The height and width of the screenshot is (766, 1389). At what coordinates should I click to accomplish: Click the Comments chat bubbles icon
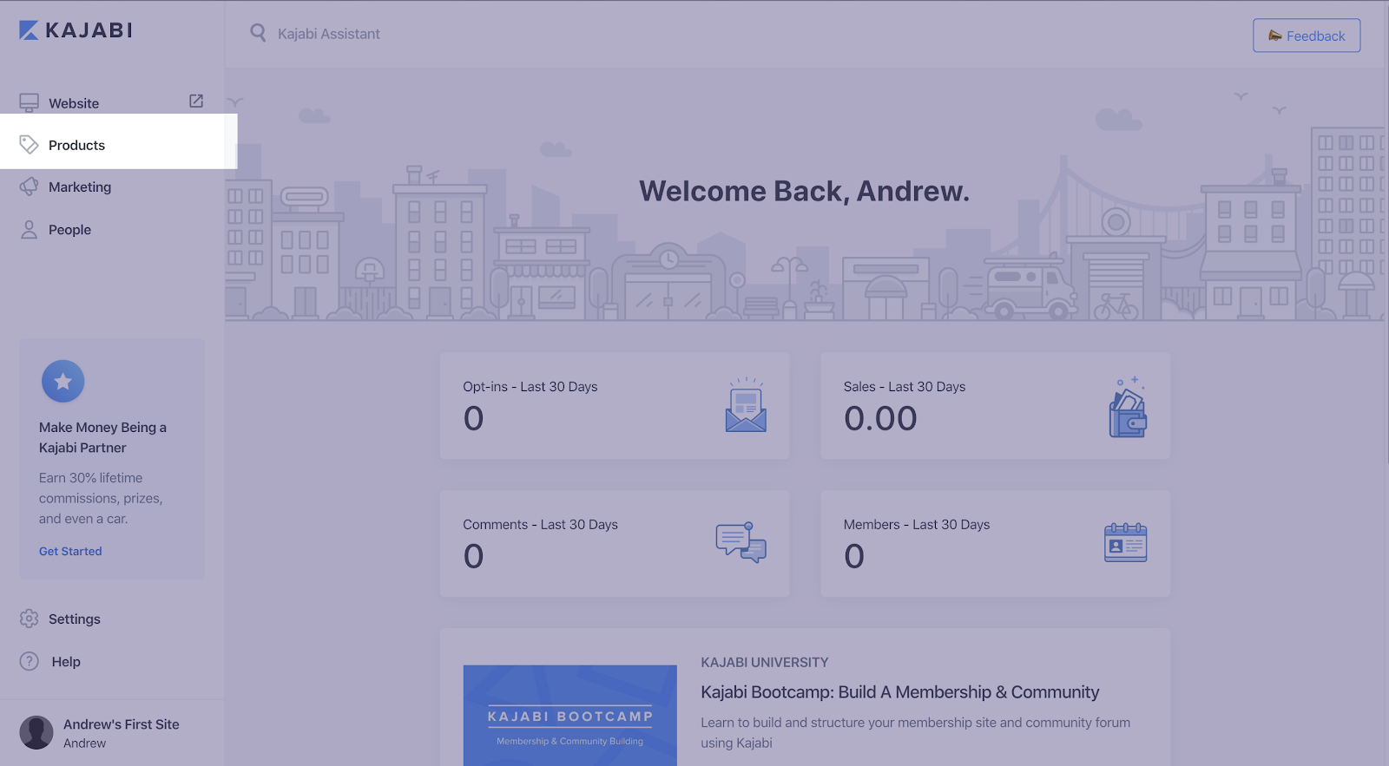point(741,542)
